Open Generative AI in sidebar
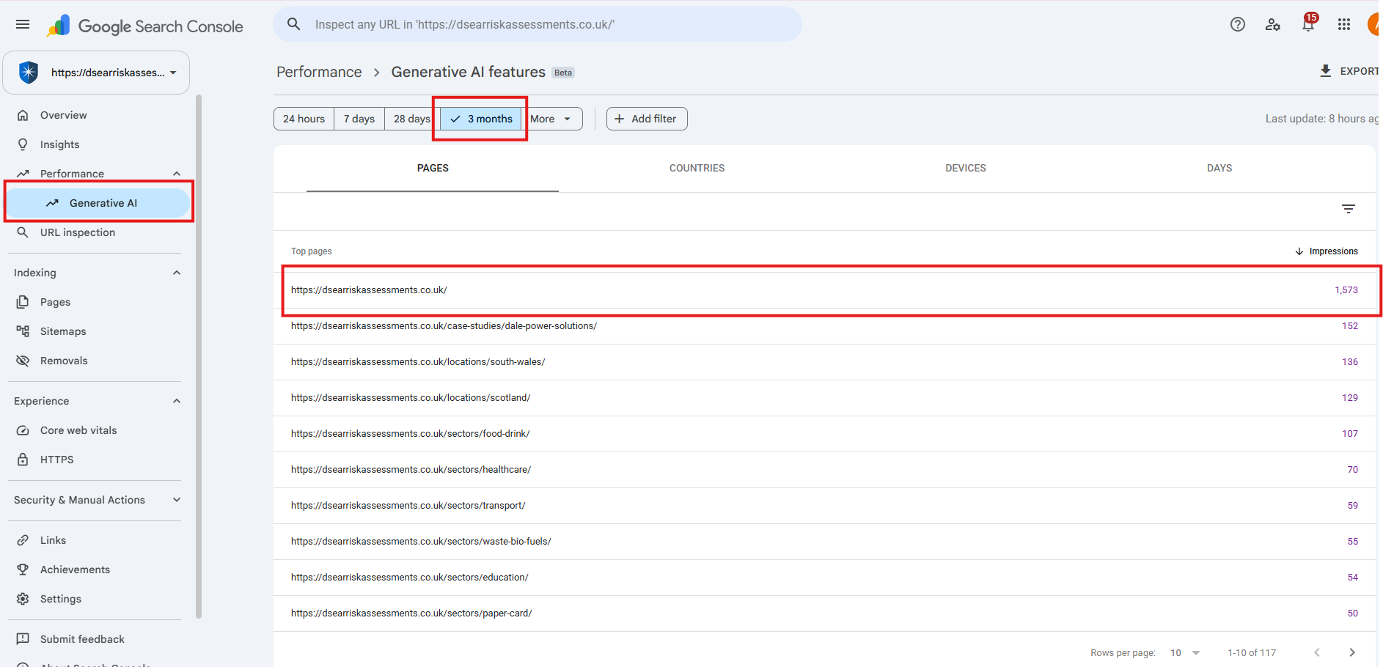The width and height of the screenshot is (1383, 667). point(98,203)
